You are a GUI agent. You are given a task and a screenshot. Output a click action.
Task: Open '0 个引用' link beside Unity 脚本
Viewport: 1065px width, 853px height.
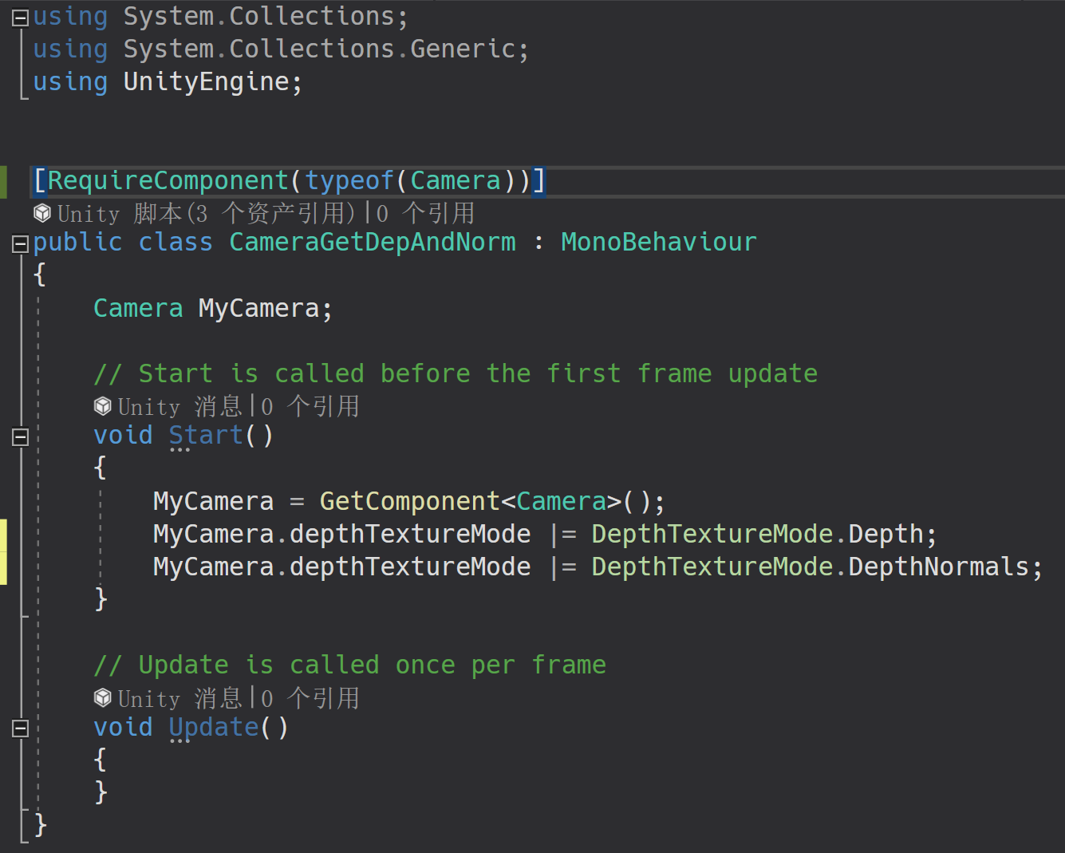[425, 213]
